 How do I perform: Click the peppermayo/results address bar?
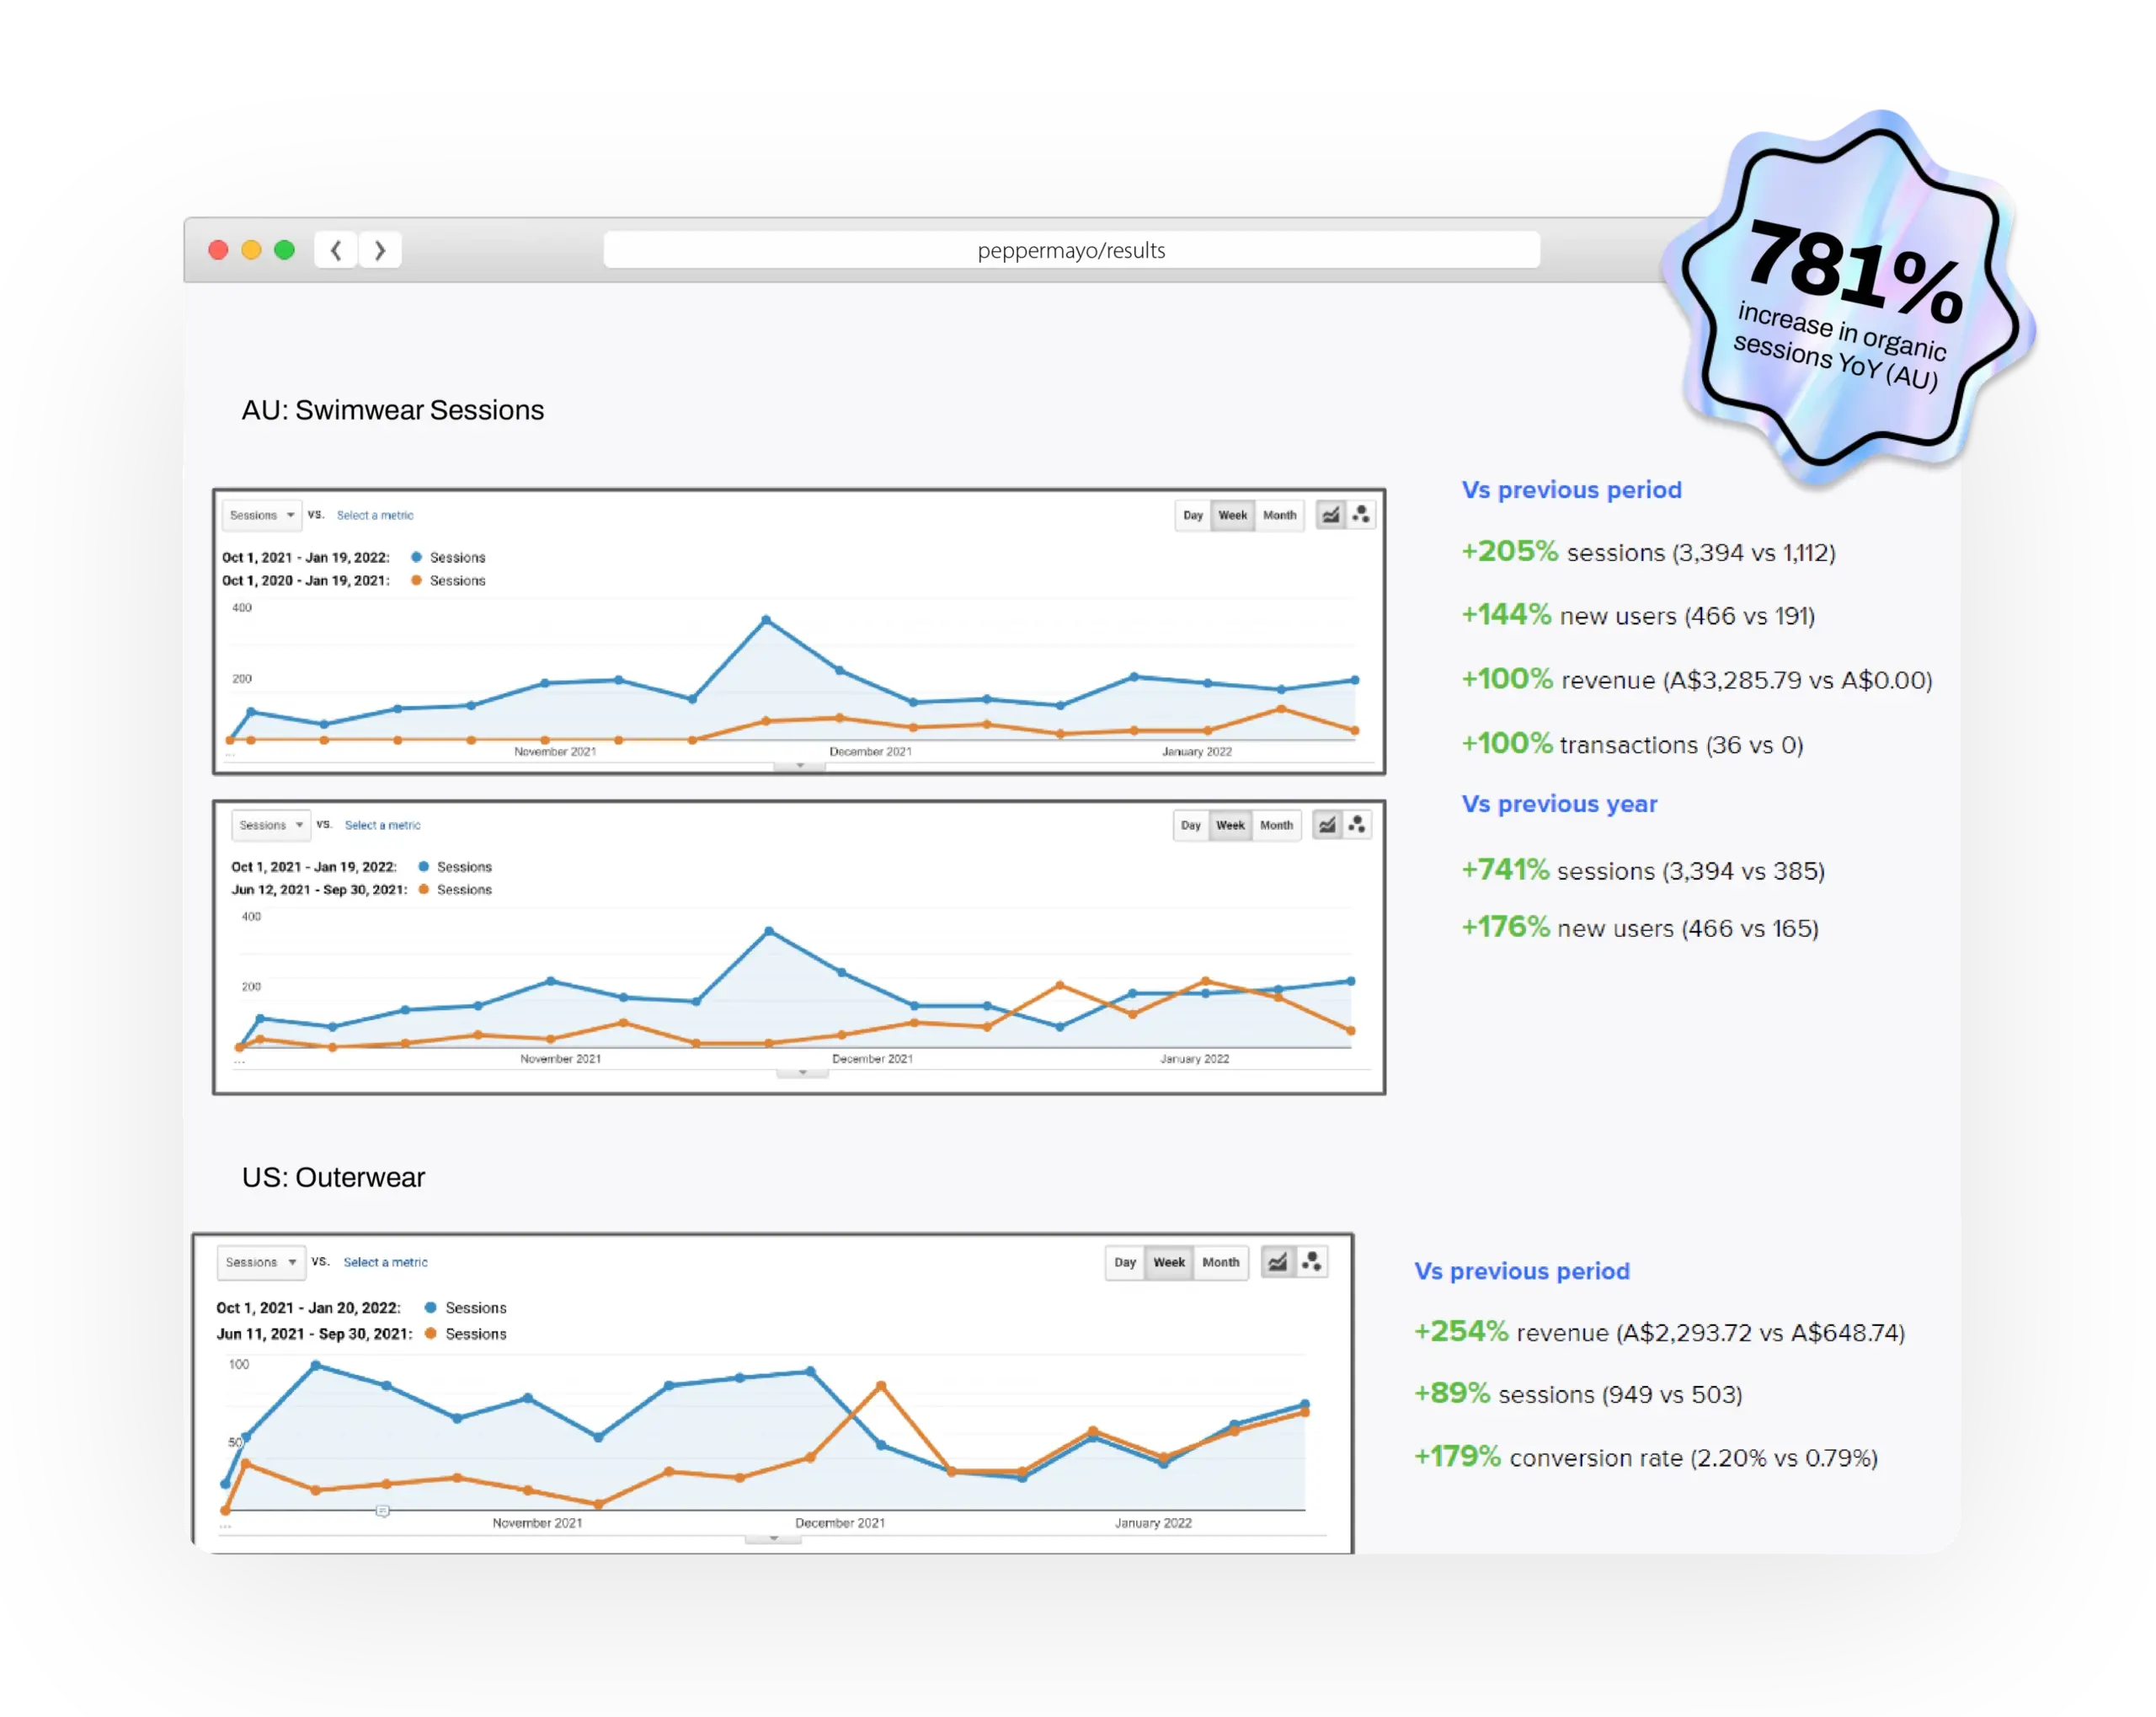[1071, 250]
